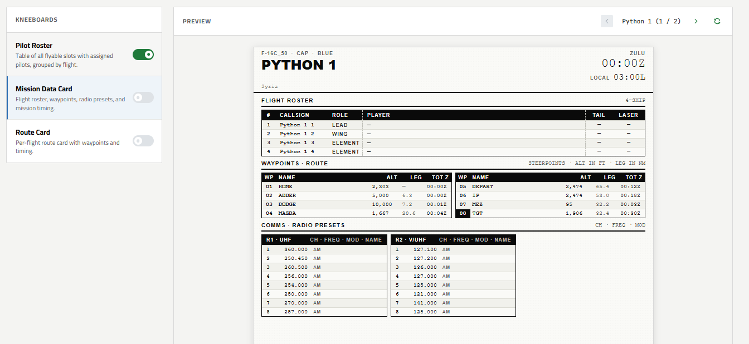Go to next kneeboard page

click(x=696, y=21)
